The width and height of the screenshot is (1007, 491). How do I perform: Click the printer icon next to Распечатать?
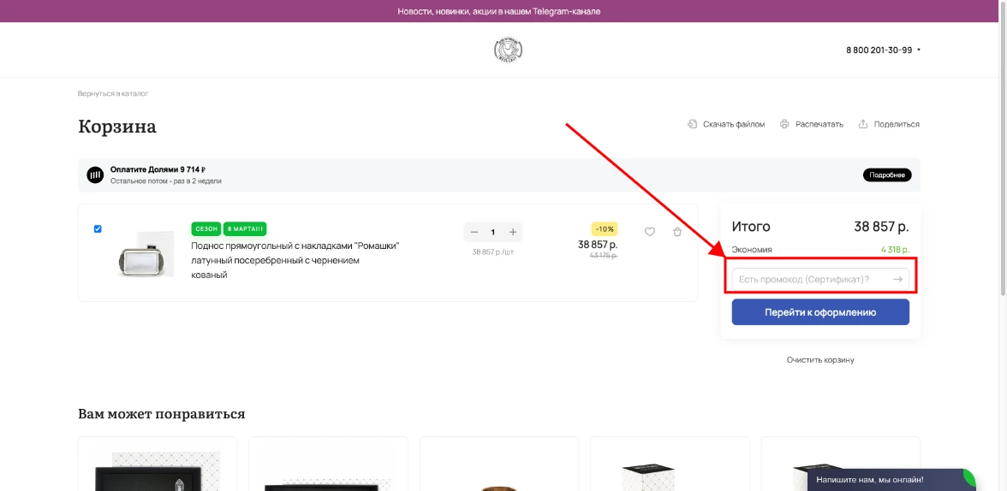784,124
